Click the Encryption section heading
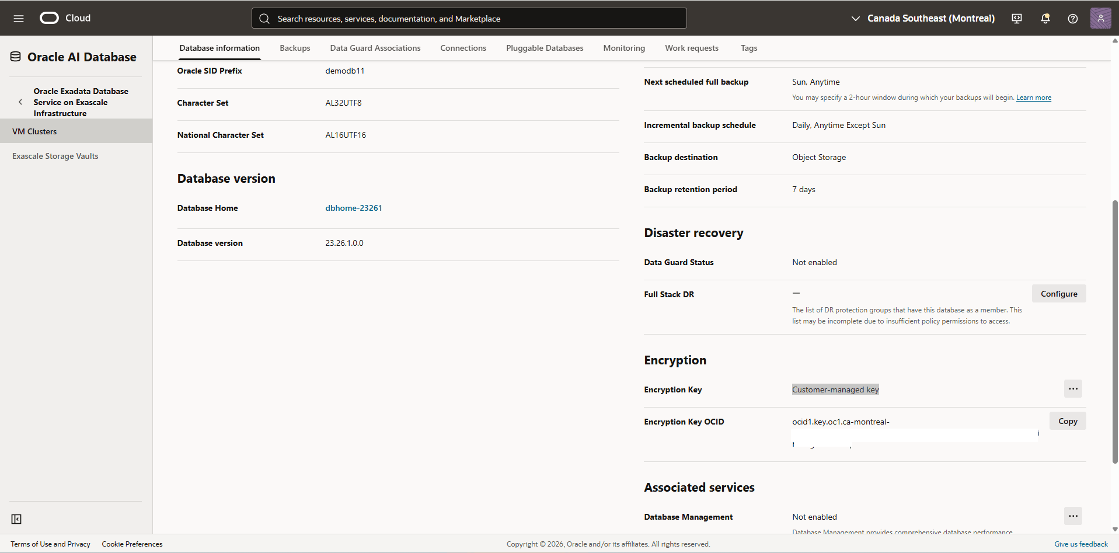The height and width of the screenshot is (553, 1119). (x=675, y=360)
